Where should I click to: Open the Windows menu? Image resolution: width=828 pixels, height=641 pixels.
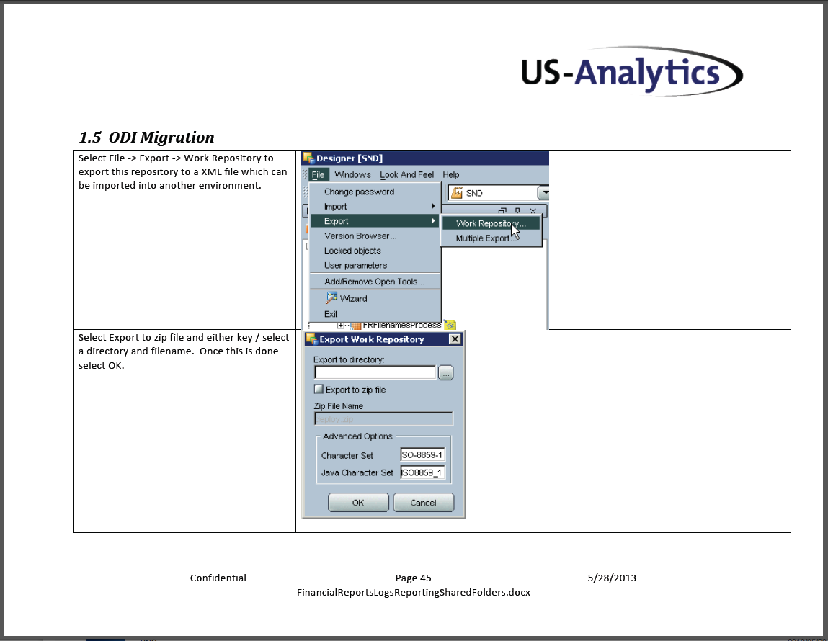tap(352, 174)
